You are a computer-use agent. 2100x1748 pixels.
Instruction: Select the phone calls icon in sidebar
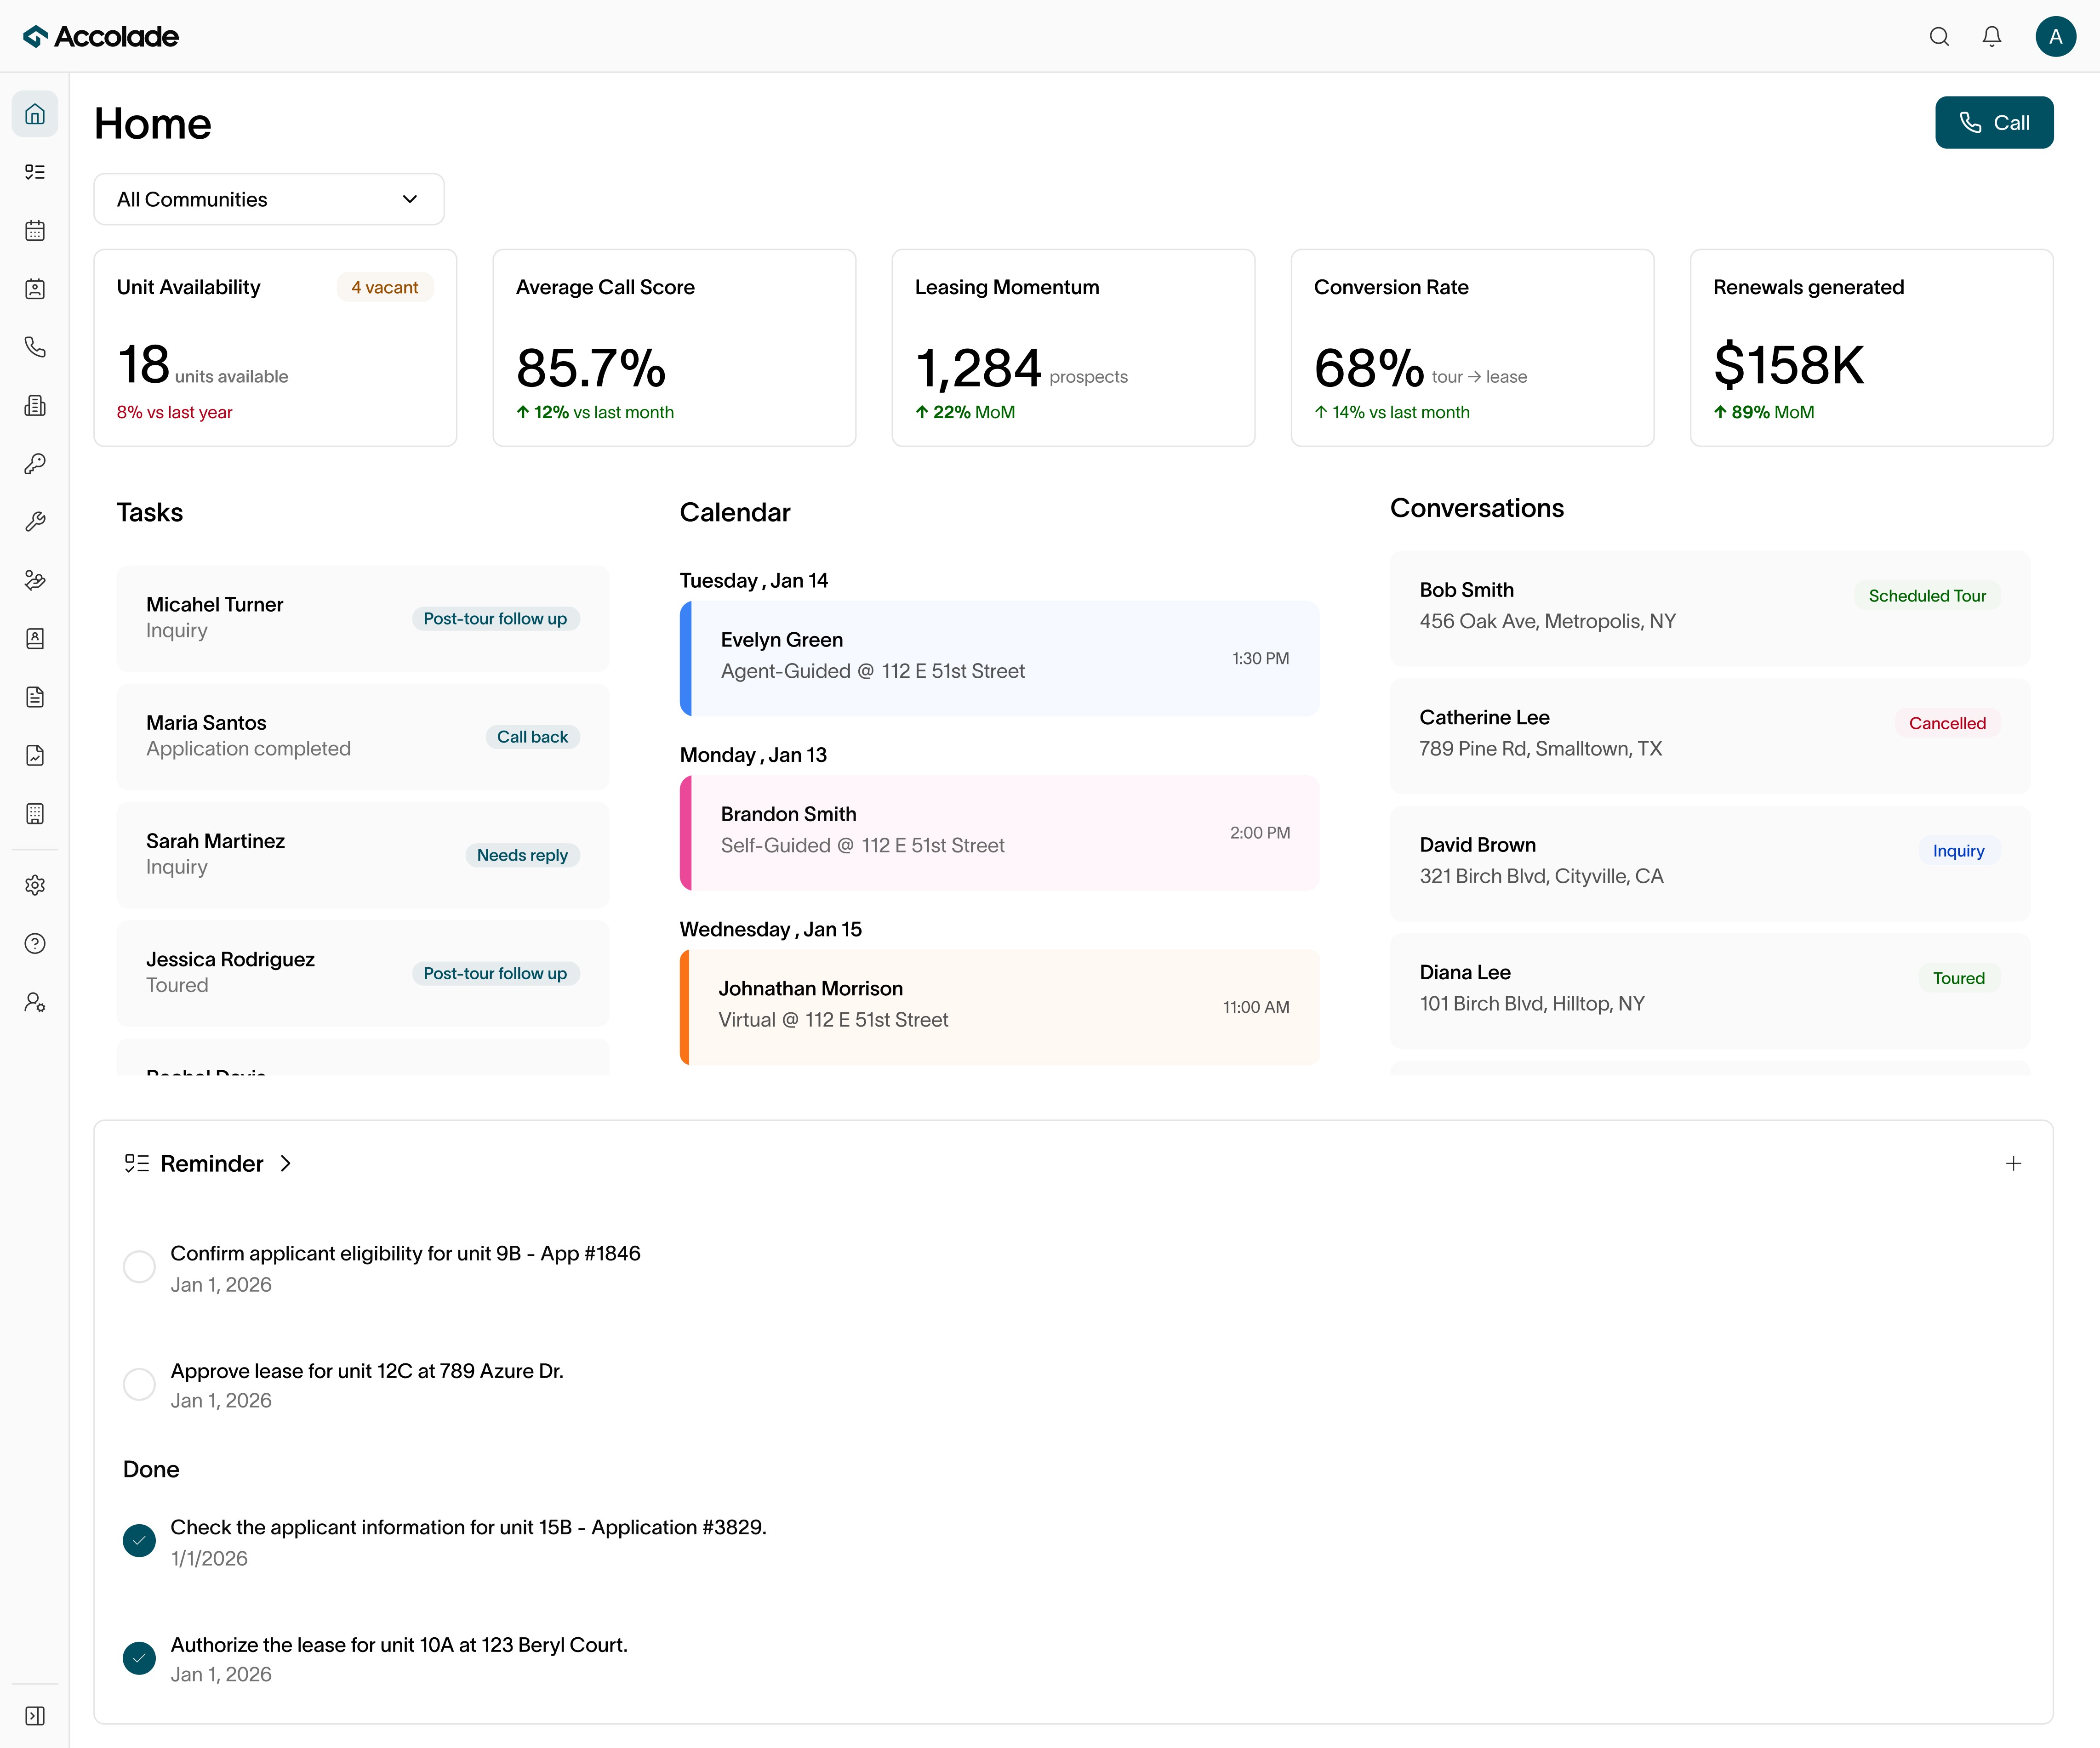click(35, 347)
